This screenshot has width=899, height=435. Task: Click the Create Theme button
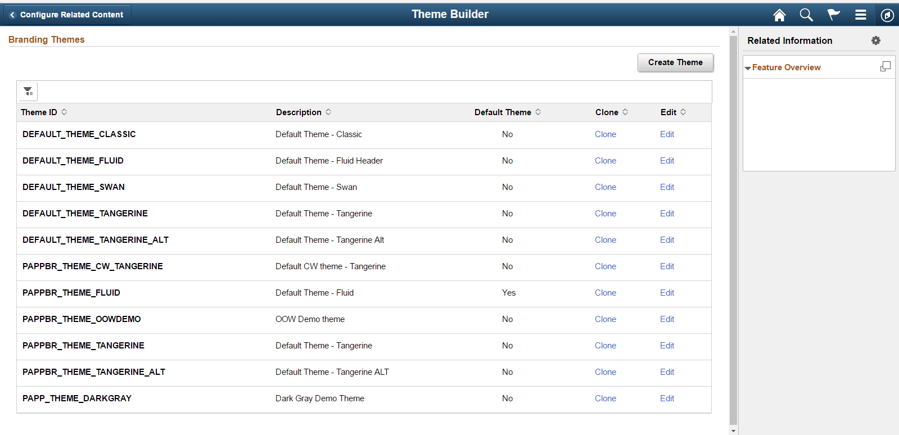675,62
